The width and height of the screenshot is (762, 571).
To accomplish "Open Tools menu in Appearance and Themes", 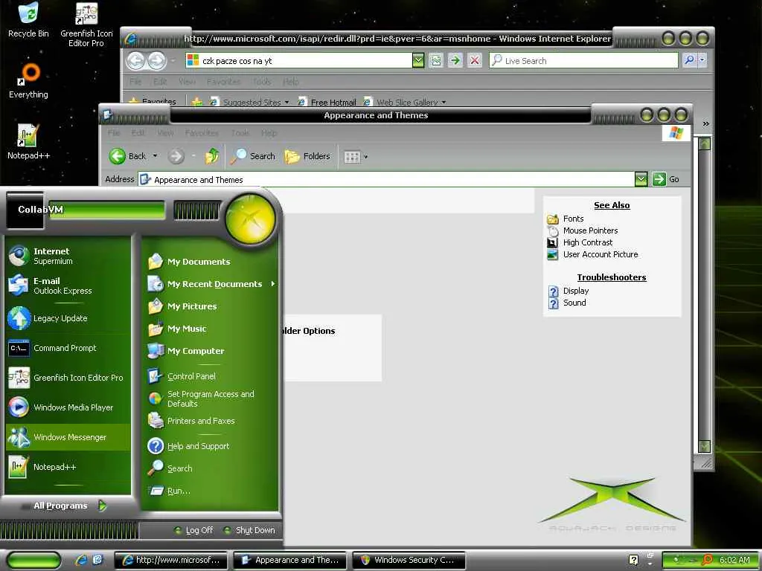I will click(x=240, y=132).
